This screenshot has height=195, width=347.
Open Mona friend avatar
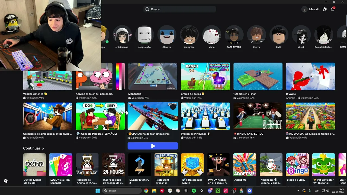tap(211, 34)
